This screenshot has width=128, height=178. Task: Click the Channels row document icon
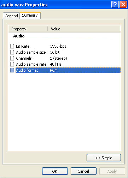click(12, 58)
